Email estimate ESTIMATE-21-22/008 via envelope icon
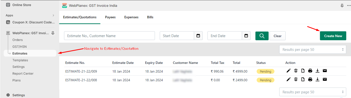This screenshot has width=351, height=98. coord(325,79)
